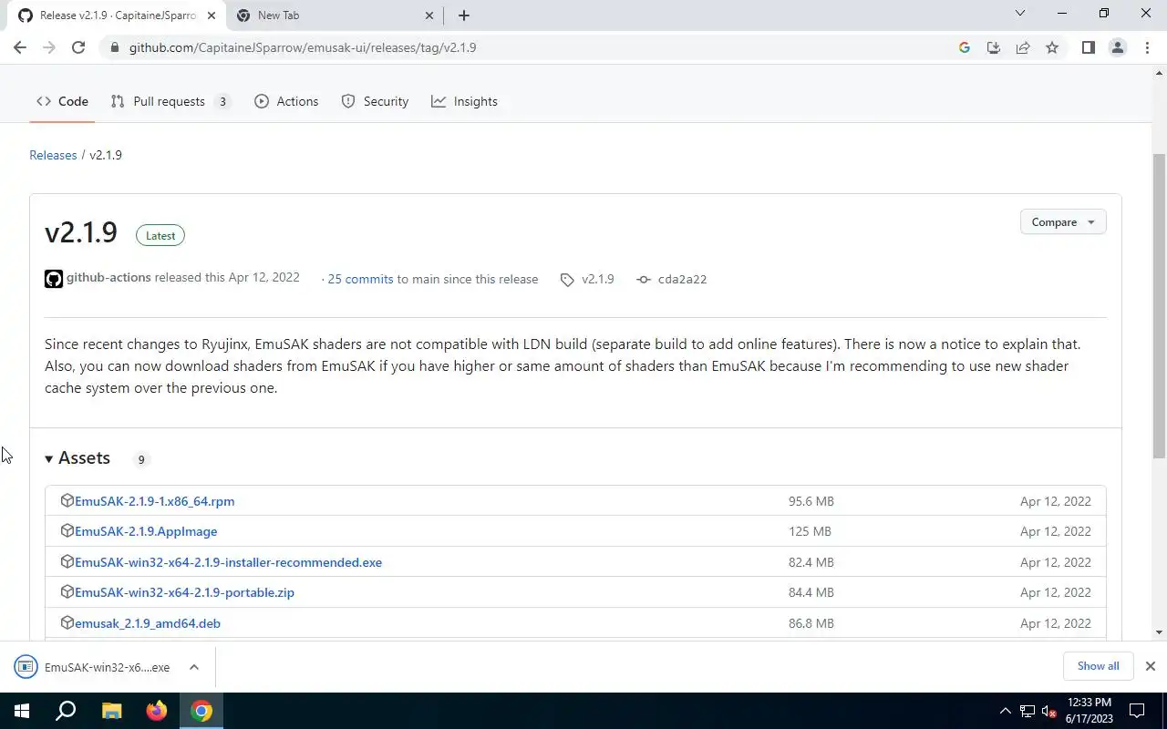Click the address bar URL
The width and height of the screenshot is (1167, 729).
click(303, 47)
